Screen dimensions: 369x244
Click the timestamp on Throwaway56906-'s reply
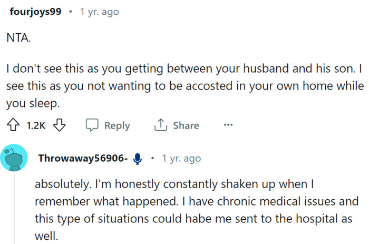(x=181, y=159)
